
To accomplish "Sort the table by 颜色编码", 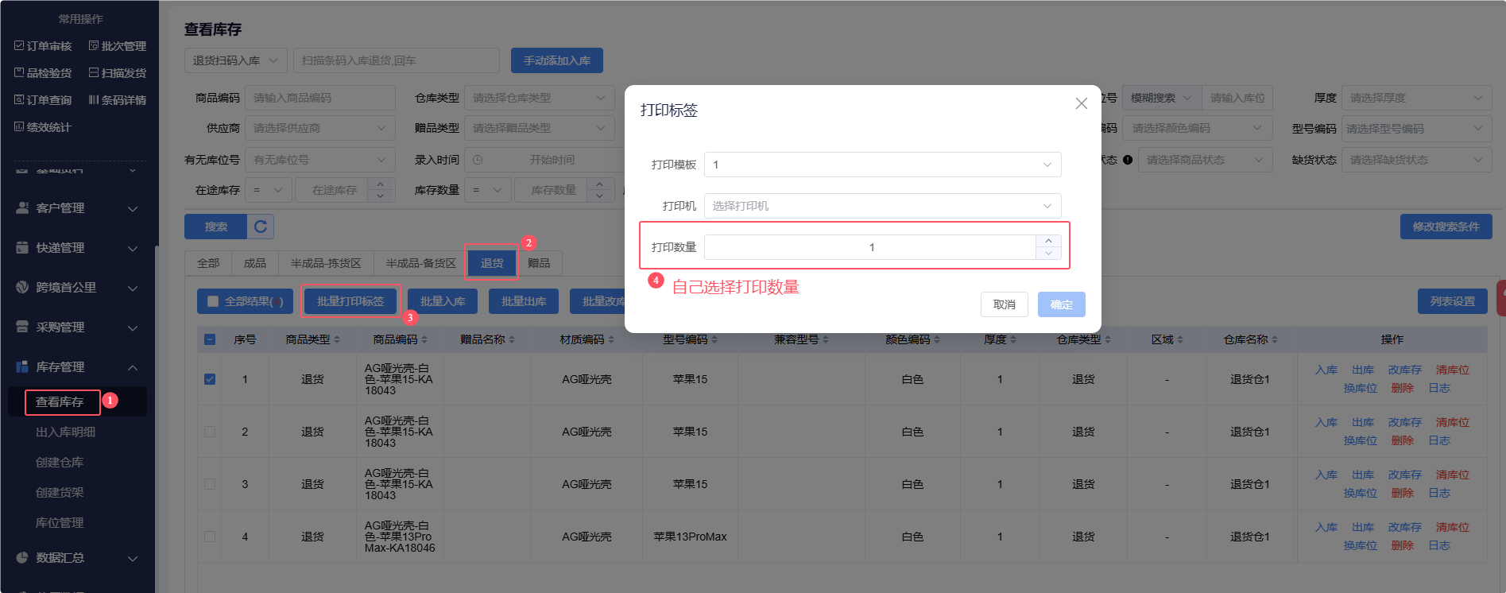I will pyautogui.click(x=937, y=340).
